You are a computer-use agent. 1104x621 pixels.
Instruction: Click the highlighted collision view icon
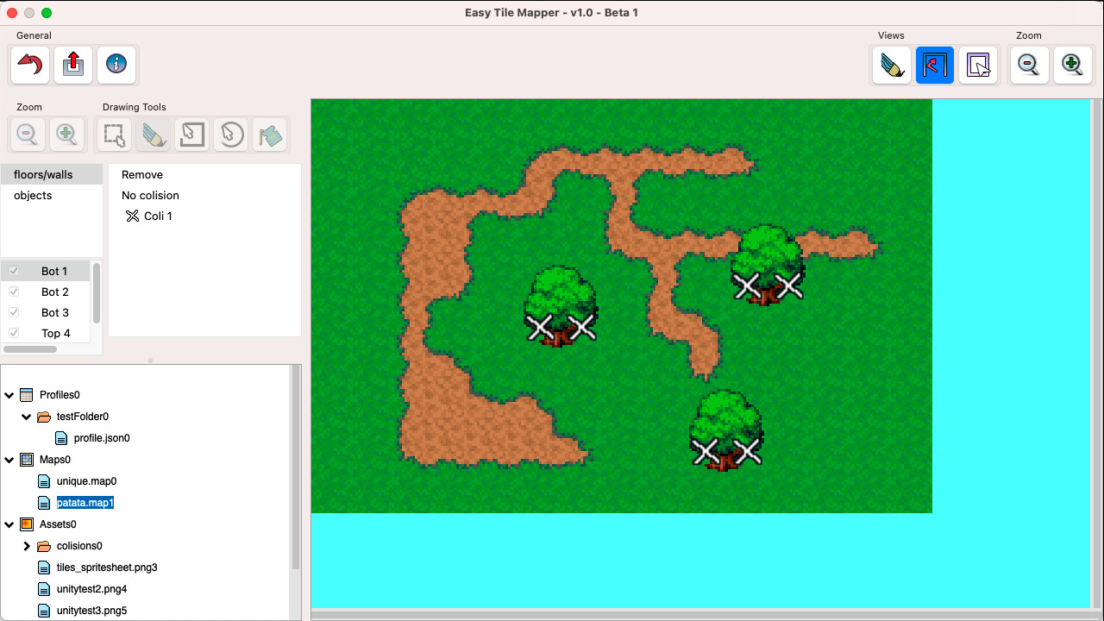(935, 65)
